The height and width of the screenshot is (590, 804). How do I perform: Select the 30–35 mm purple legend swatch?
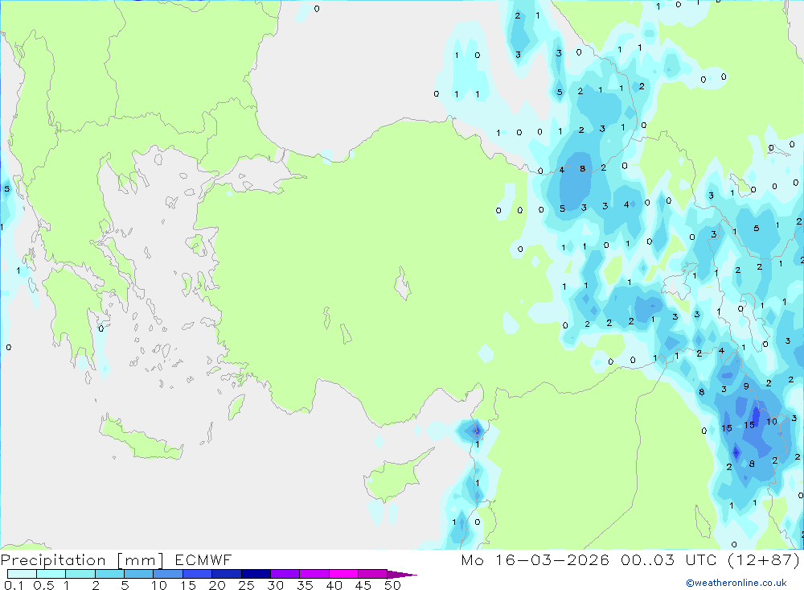coord(285,574)
